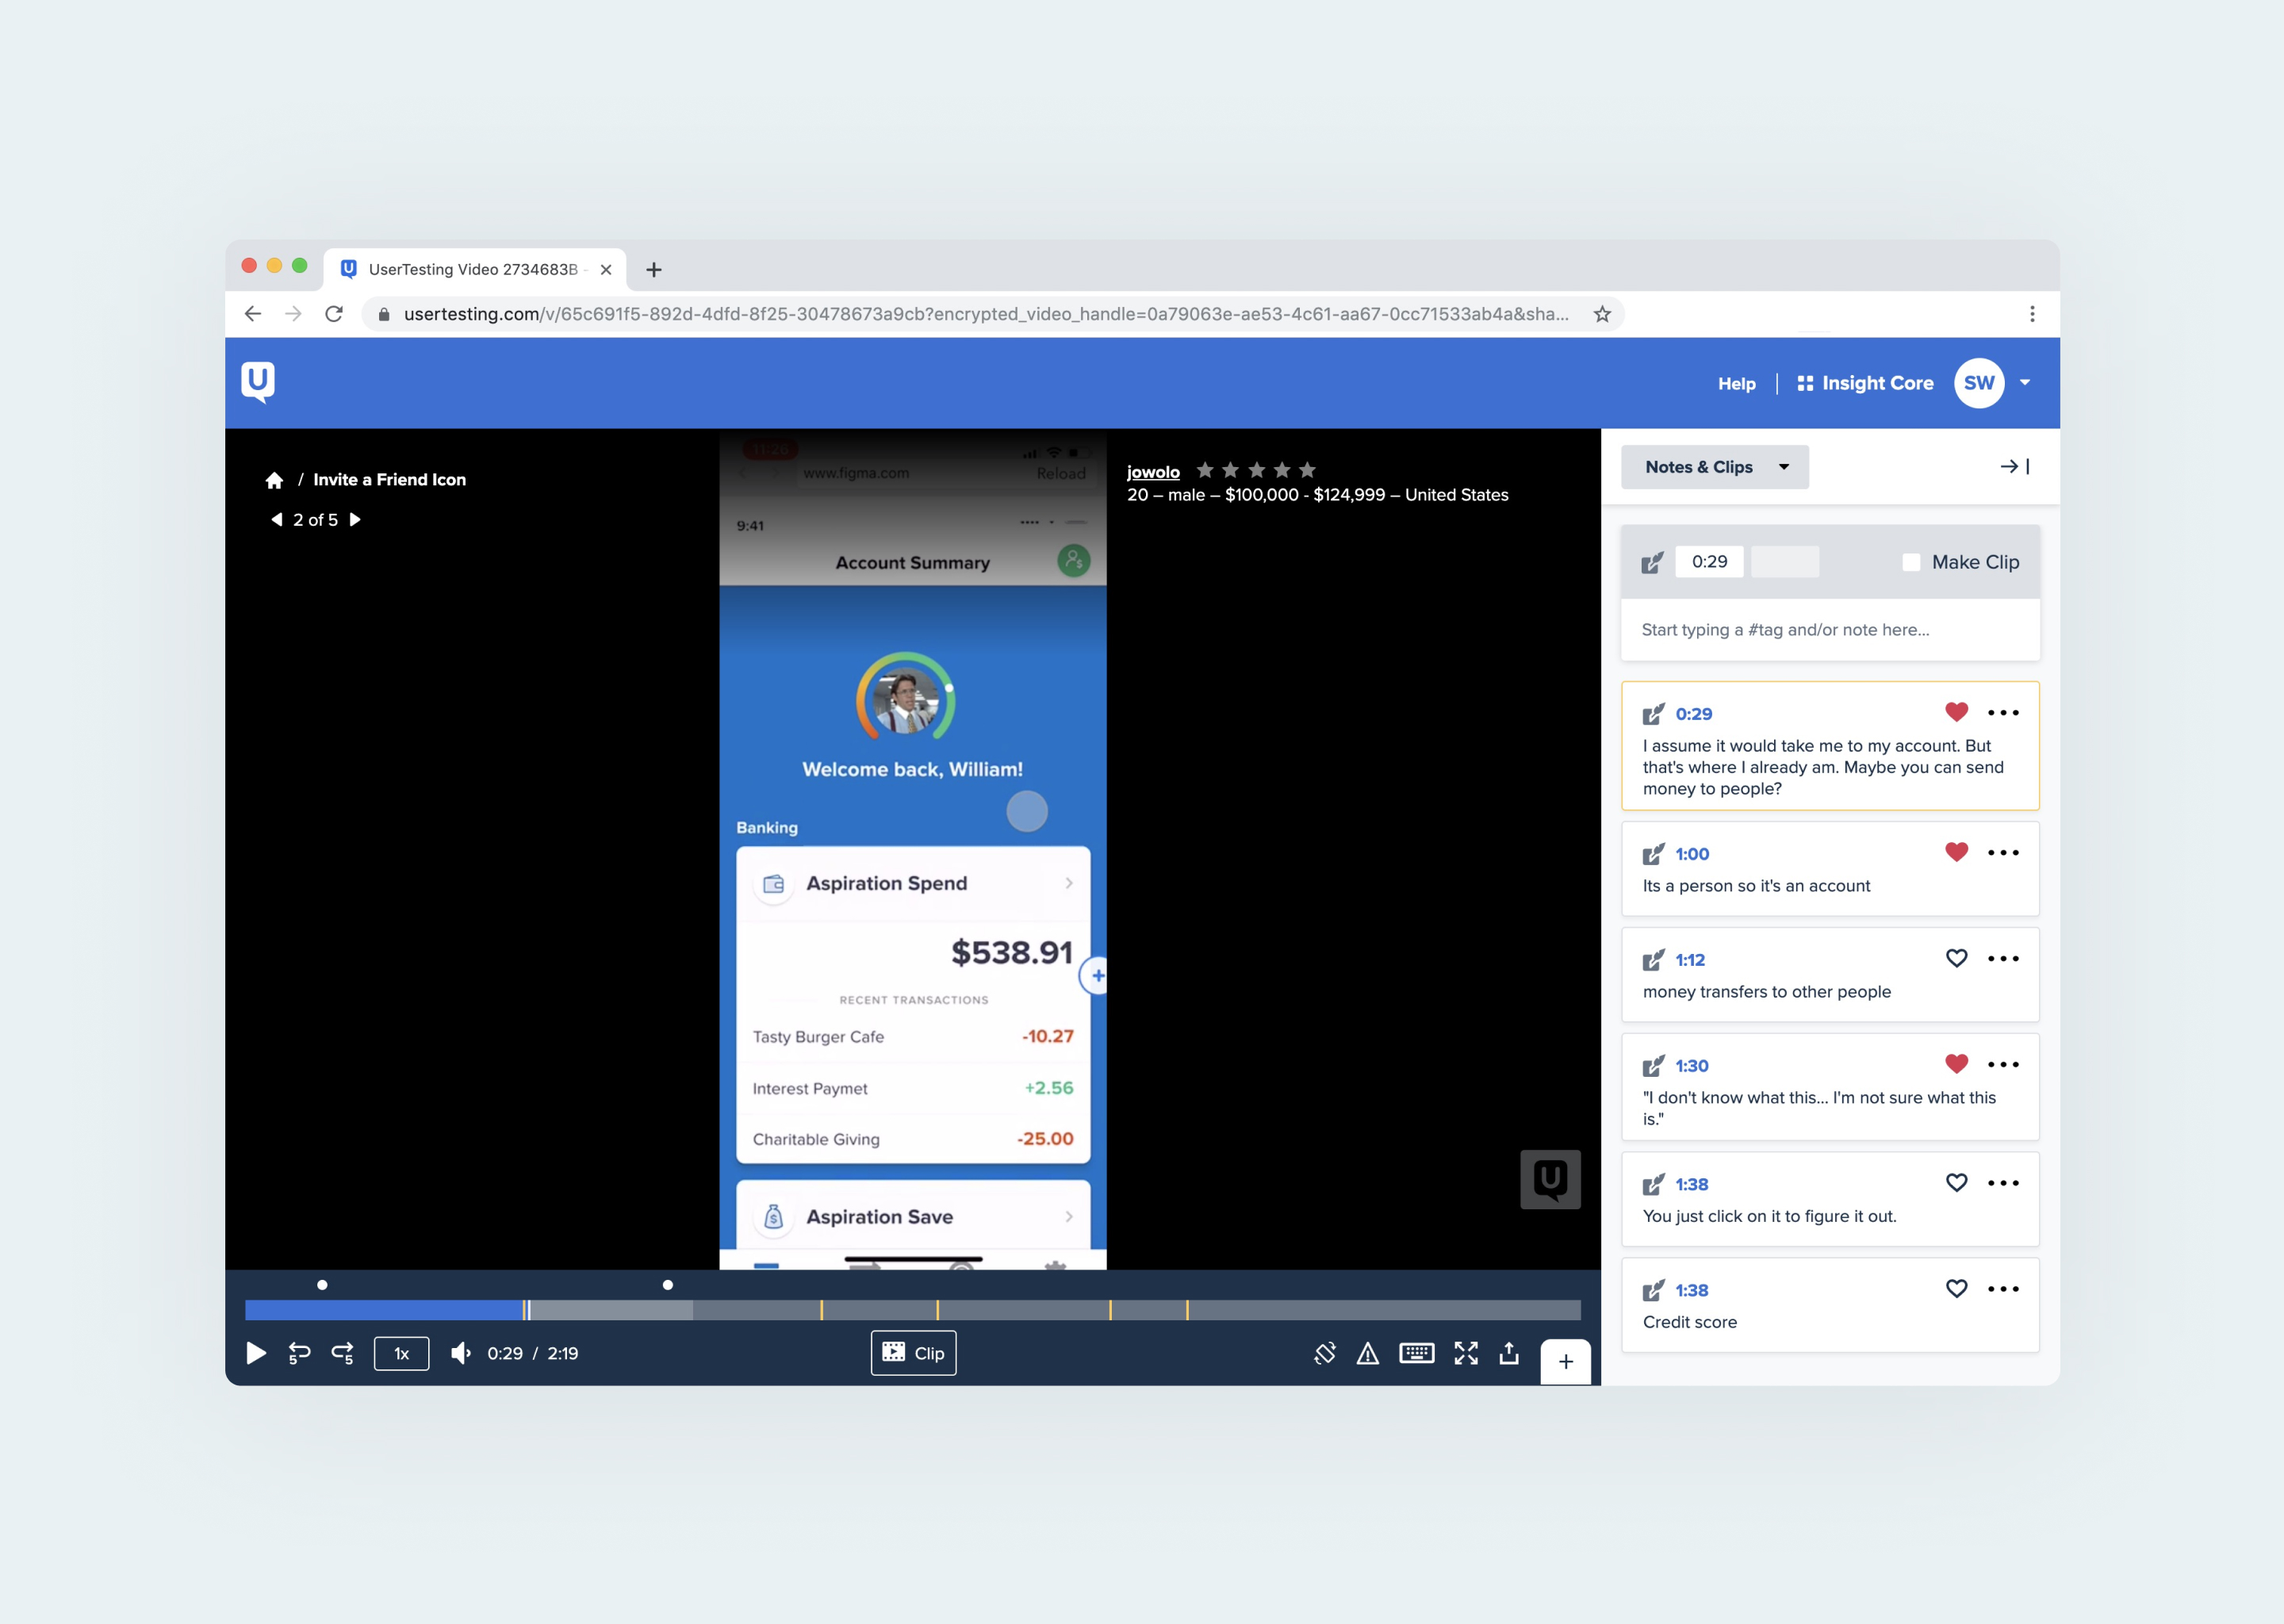The width and height of the screenshot is (2284, 1624).
Task: Favorite the Credit score note
Action: coord(1956,1288)
